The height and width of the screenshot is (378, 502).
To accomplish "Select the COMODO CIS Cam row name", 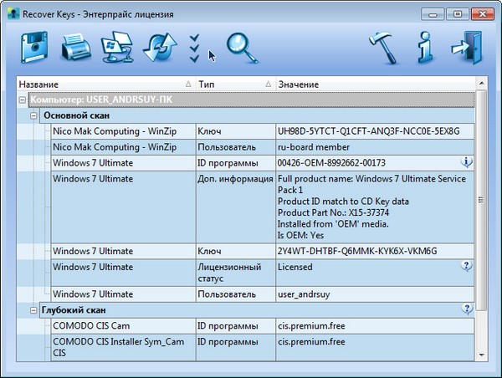I will point(123,326).
